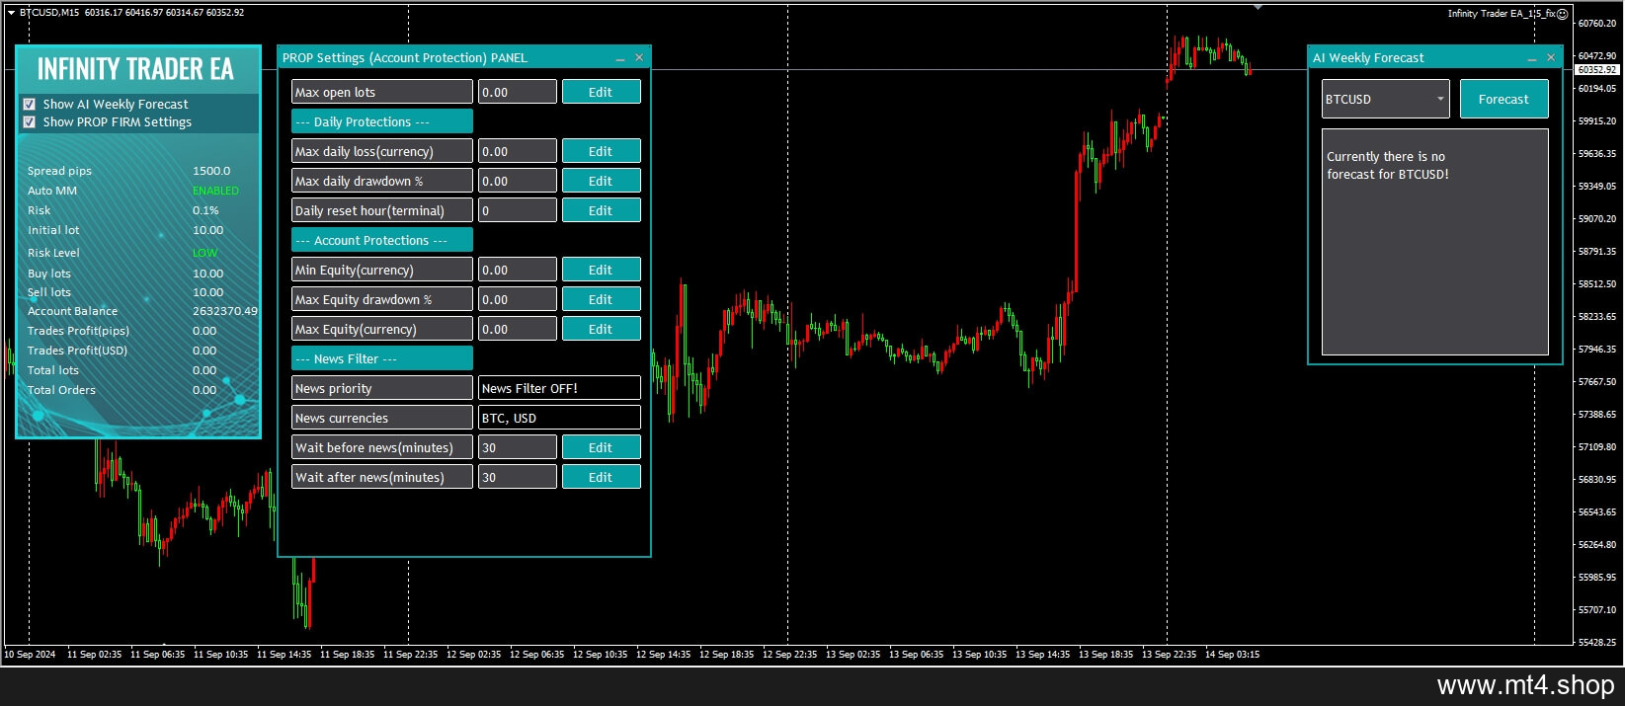Click the Risk value 0.1%
This screenshot has height=706, width=1625.
pyautogui.click(x=205, y=210)
